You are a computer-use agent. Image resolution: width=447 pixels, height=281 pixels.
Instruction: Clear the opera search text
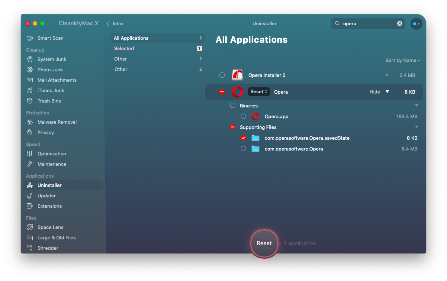[x=400, y=23]
